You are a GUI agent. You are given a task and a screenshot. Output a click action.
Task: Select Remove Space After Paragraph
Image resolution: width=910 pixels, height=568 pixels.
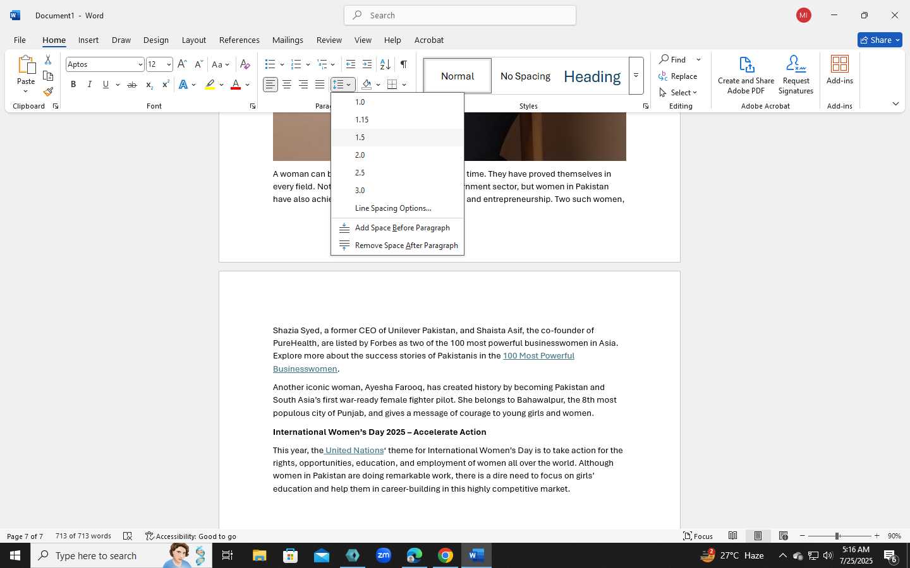coord(397,246)
